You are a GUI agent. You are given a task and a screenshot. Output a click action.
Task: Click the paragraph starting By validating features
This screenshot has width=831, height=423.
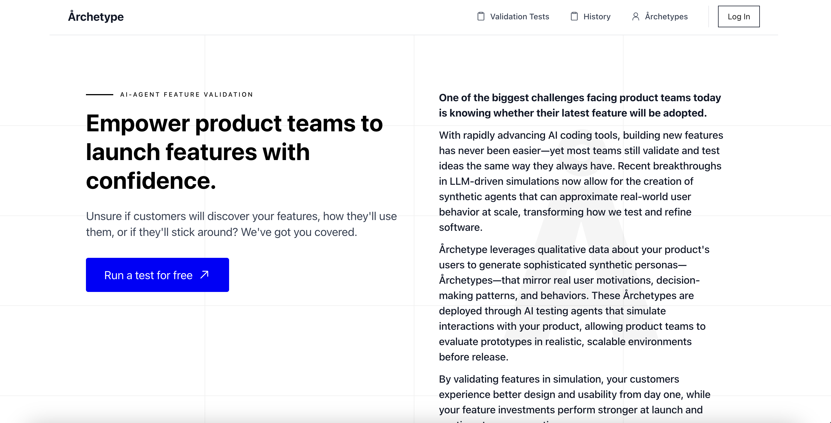click(x=574, y=394)
